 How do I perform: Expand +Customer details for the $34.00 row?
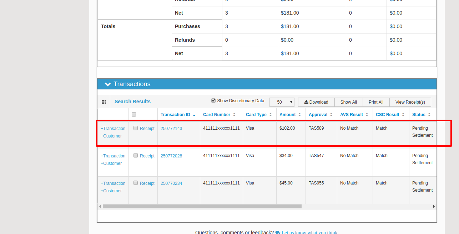111,163
